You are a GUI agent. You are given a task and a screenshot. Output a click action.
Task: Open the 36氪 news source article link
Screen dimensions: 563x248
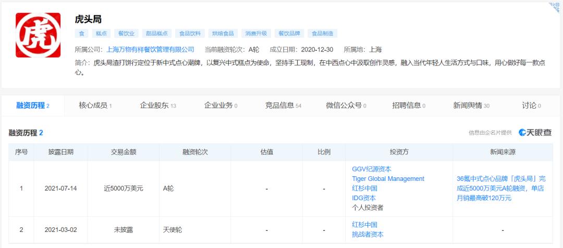pos(501,188)
